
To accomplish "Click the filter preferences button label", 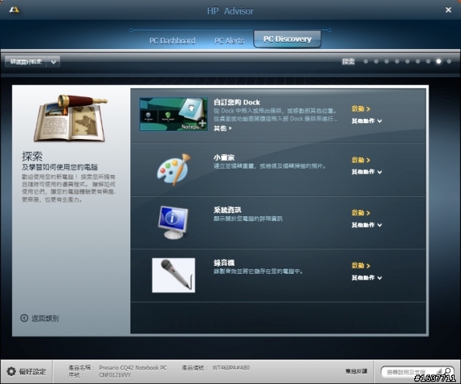I will [26, 62].
